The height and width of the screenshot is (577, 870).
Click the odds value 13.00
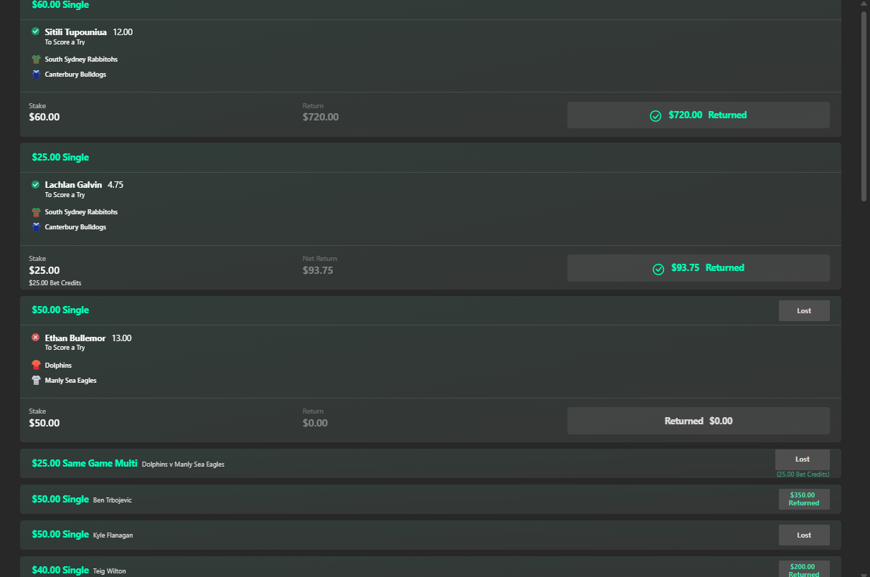point(122,338)
